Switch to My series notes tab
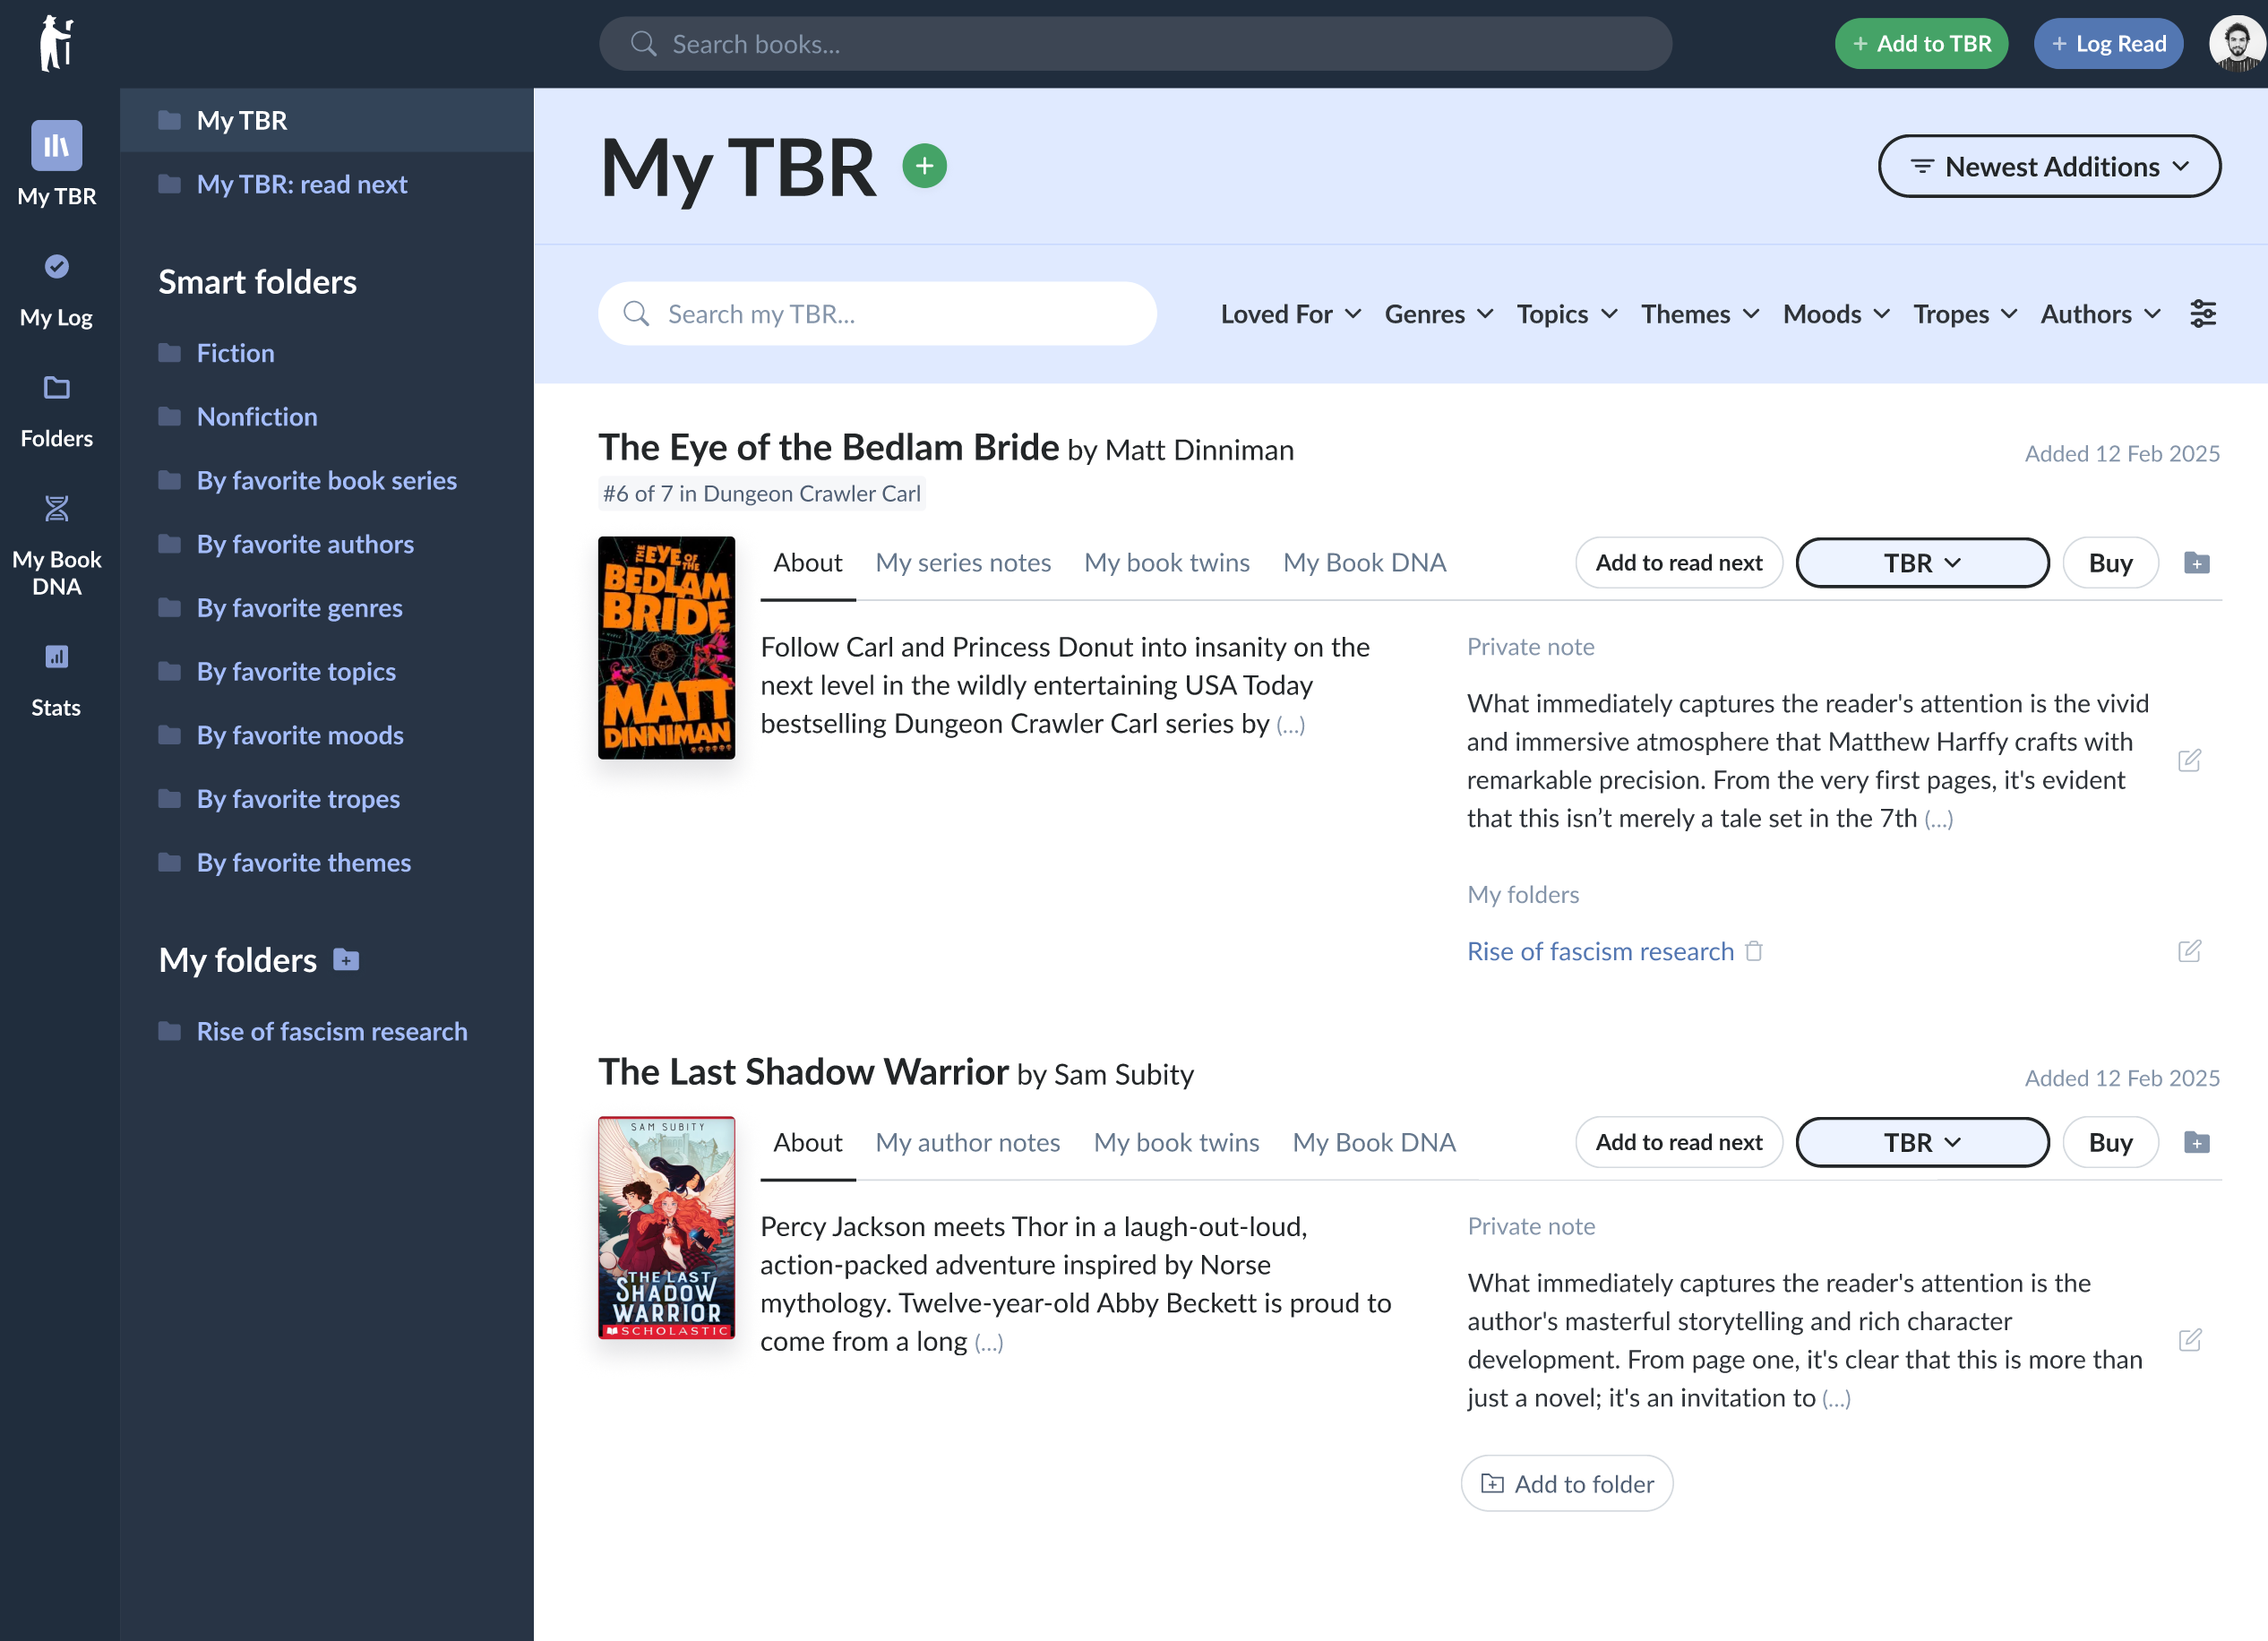This screenshot has height=1641, width=2268. 963,563
